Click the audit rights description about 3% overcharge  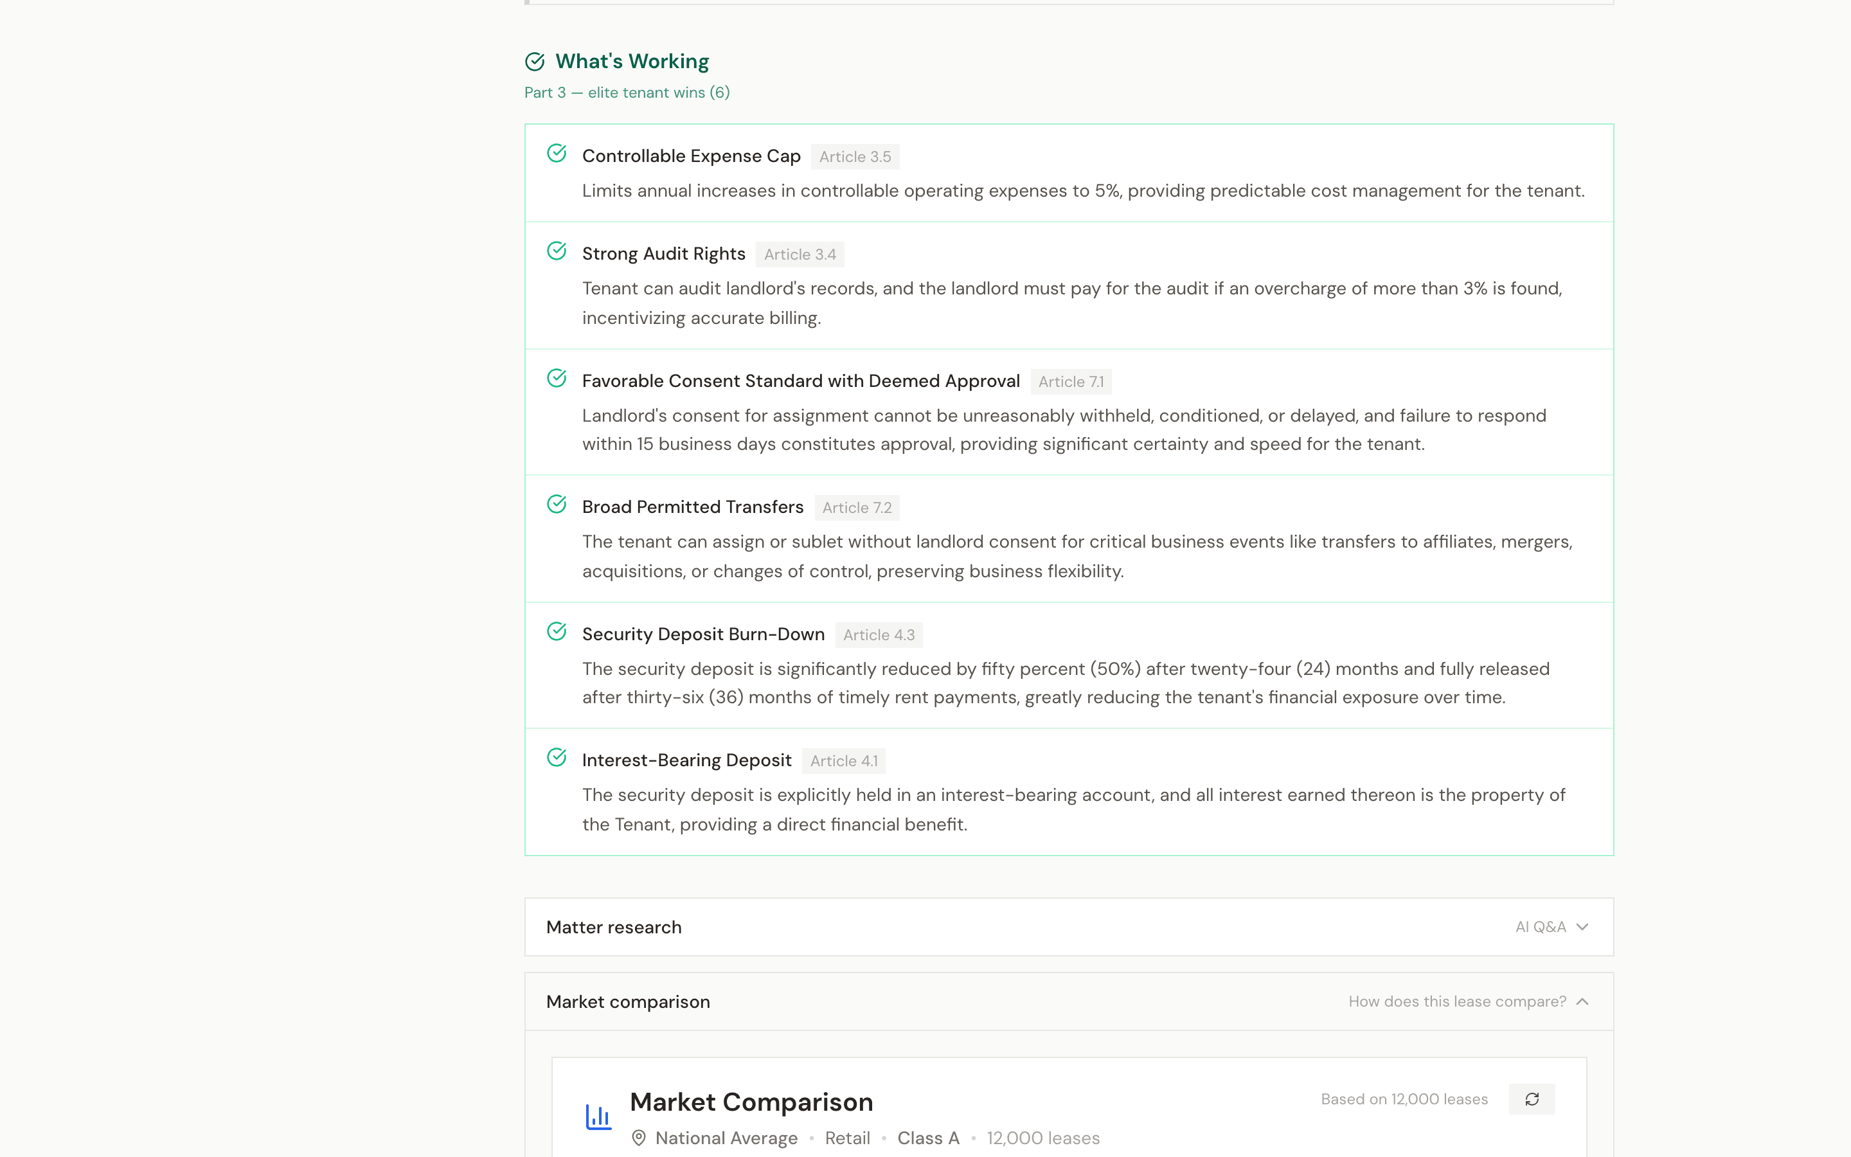tap(1072, 303)
